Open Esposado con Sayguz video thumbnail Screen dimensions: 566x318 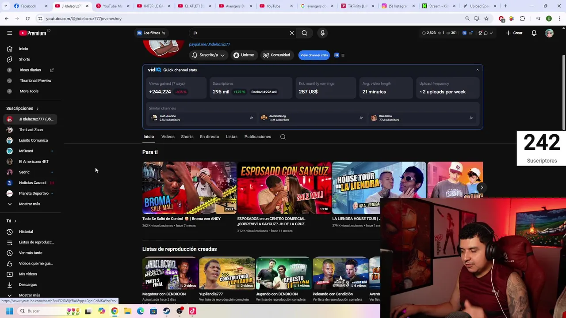(284, 188)
